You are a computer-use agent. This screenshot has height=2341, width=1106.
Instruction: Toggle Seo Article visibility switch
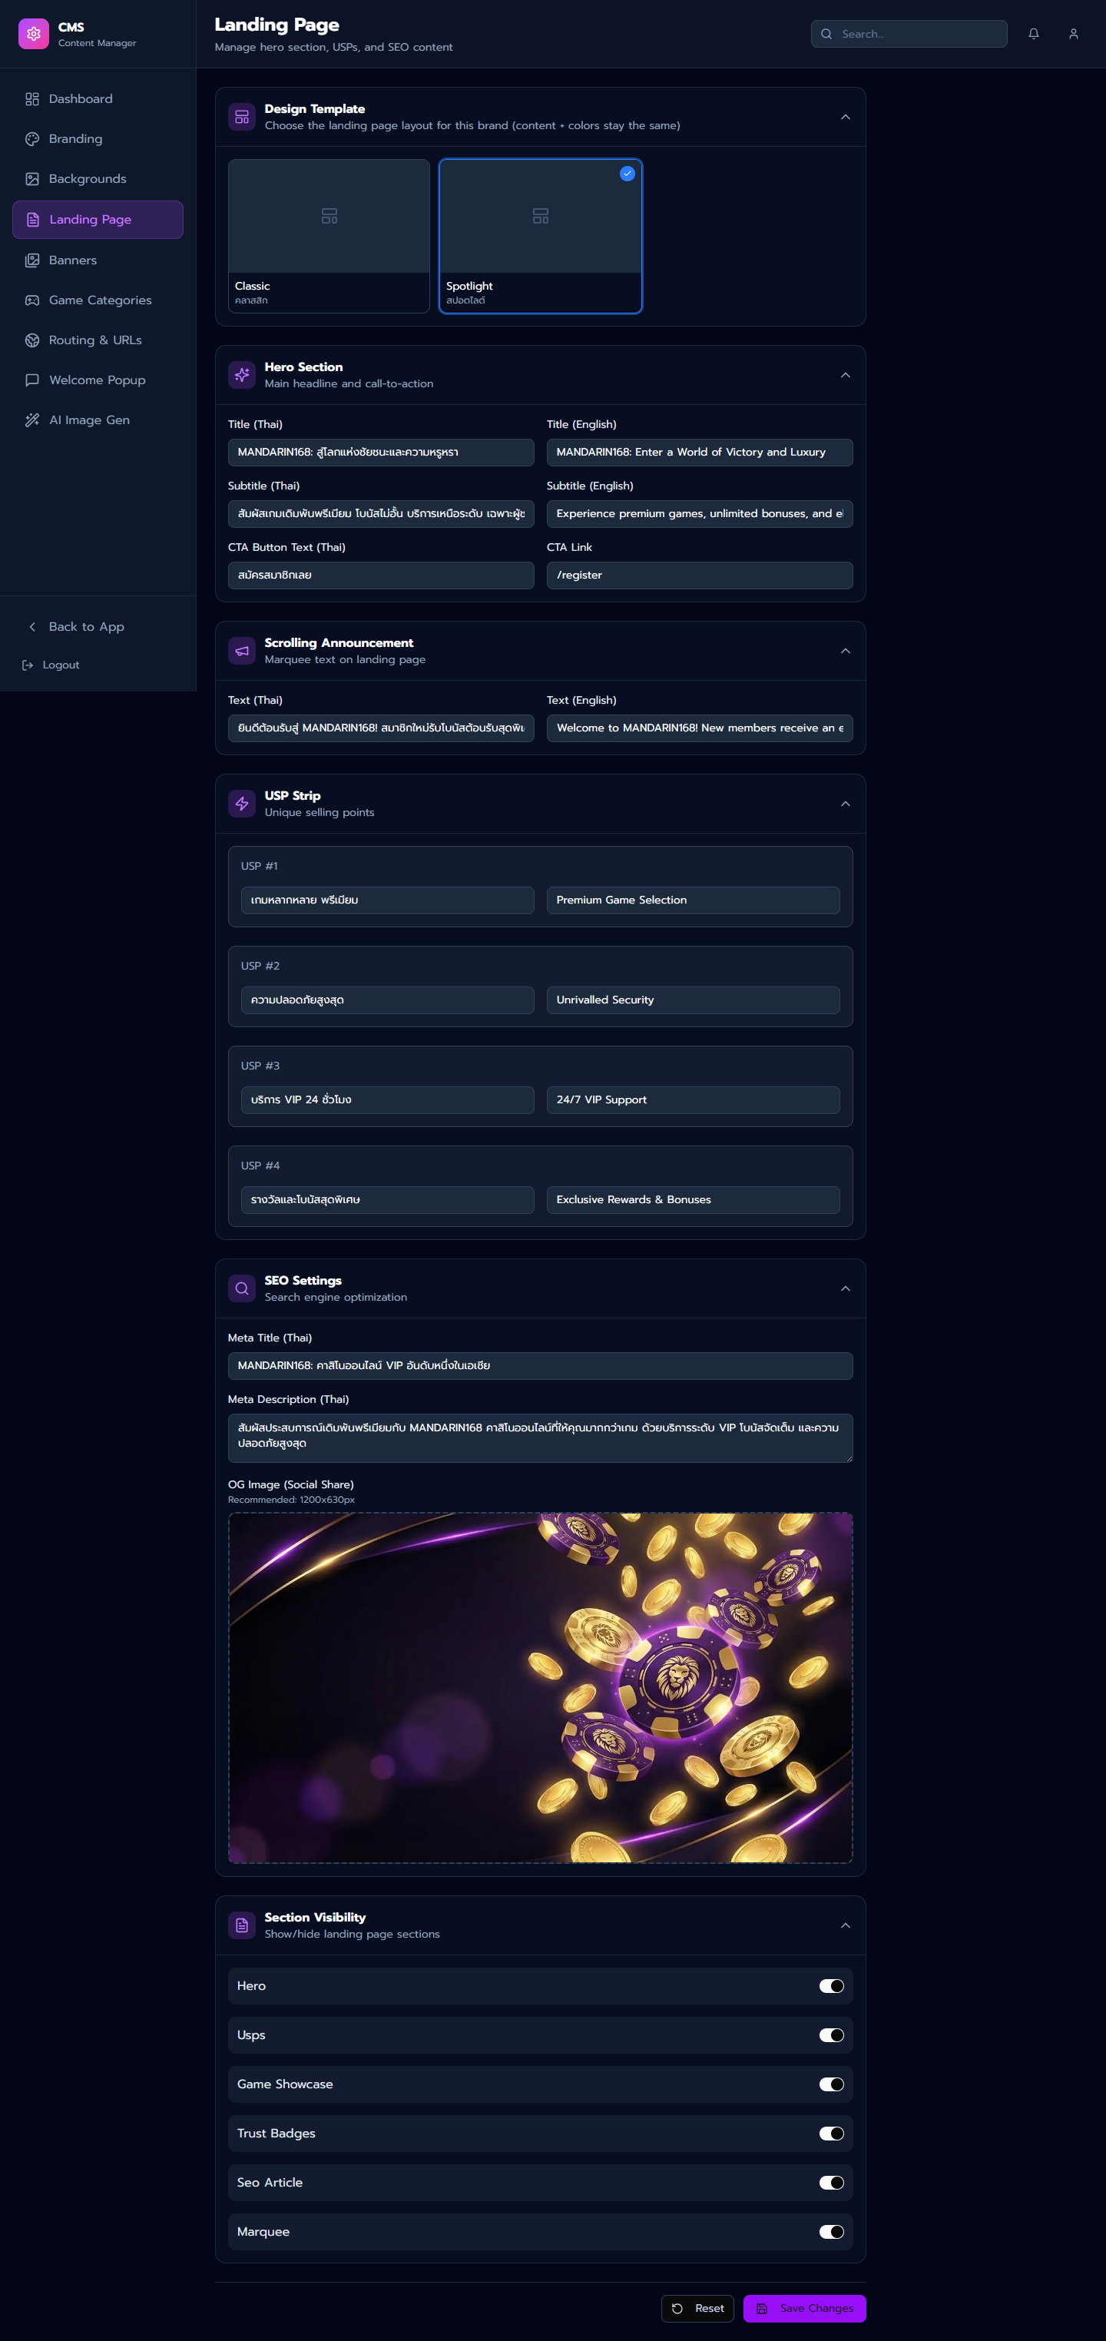click(832, 2182)
